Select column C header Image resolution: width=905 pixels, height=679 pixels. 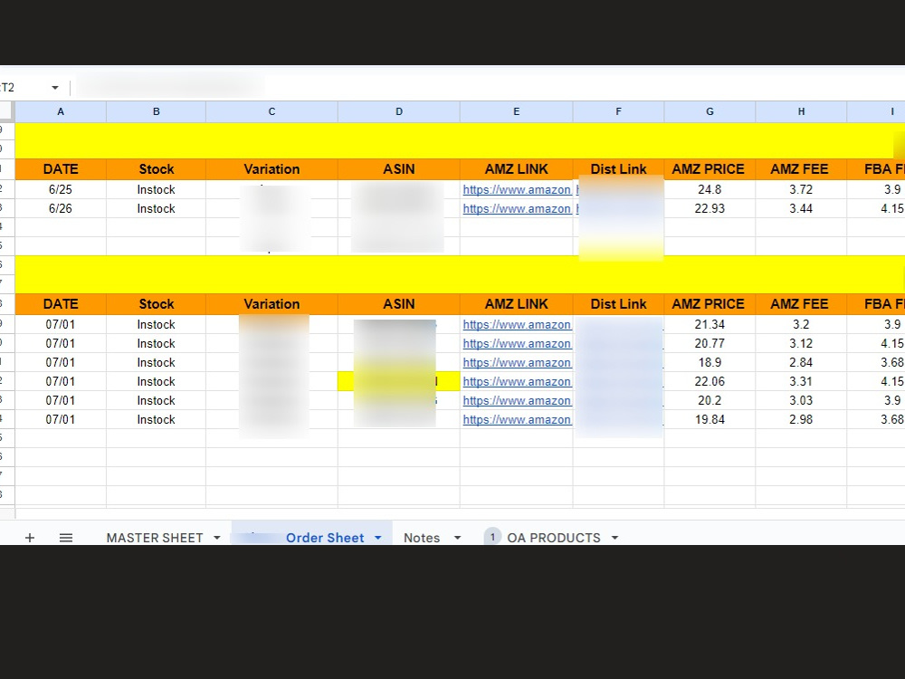pyautogui.click(x=271, y=111)
